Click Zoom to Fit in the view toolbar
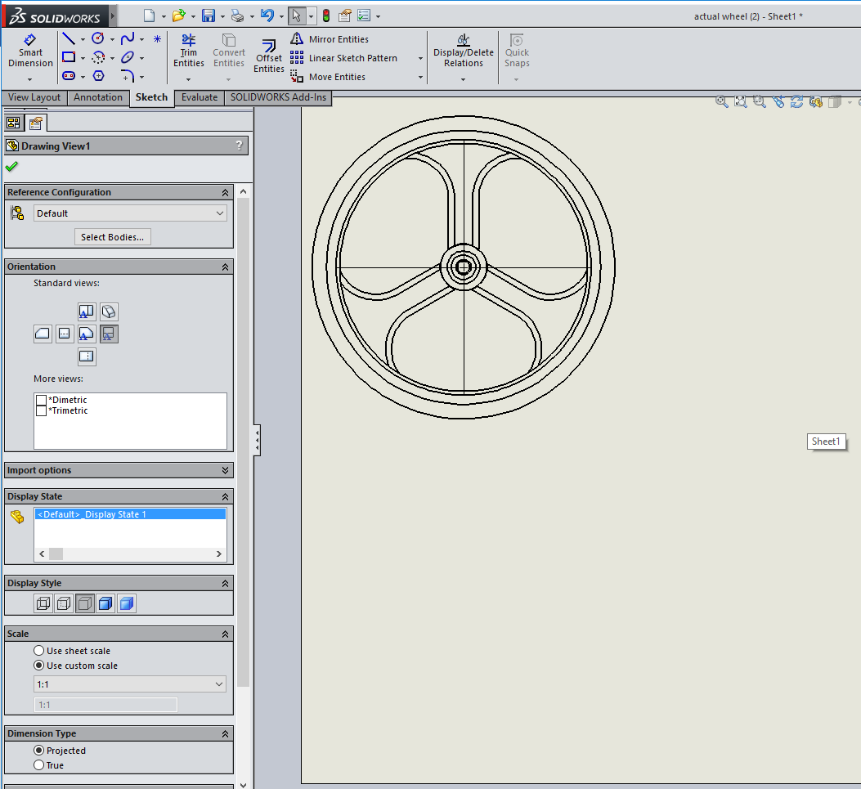Viewport: 861px width, 789px height. coord(740,101)
